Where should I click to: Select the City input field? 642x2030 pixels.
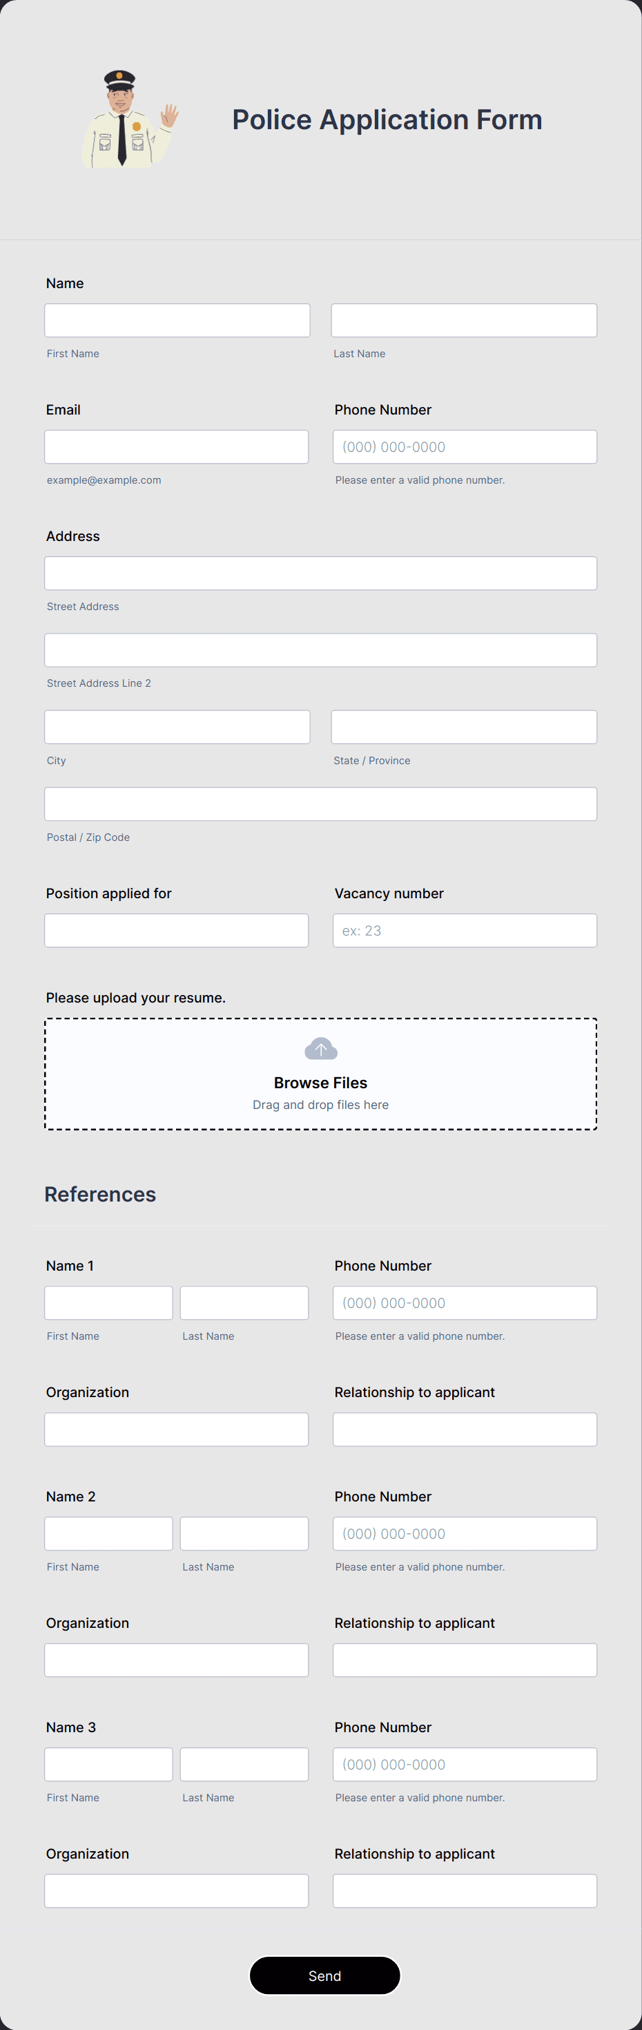tap(177, 727)
